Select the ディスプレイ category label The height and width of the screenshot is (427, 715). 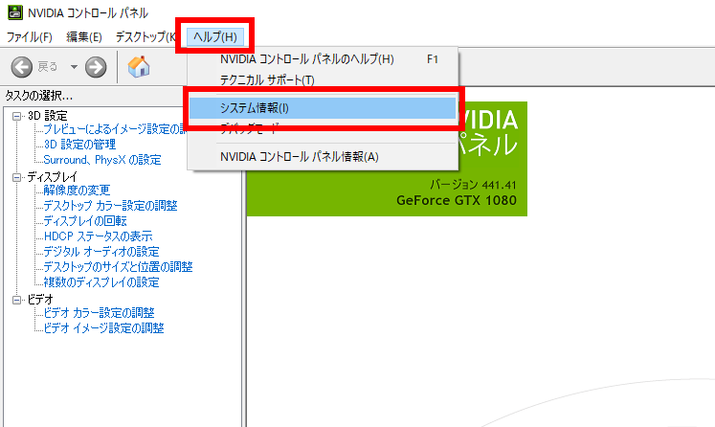pos(52,177)
